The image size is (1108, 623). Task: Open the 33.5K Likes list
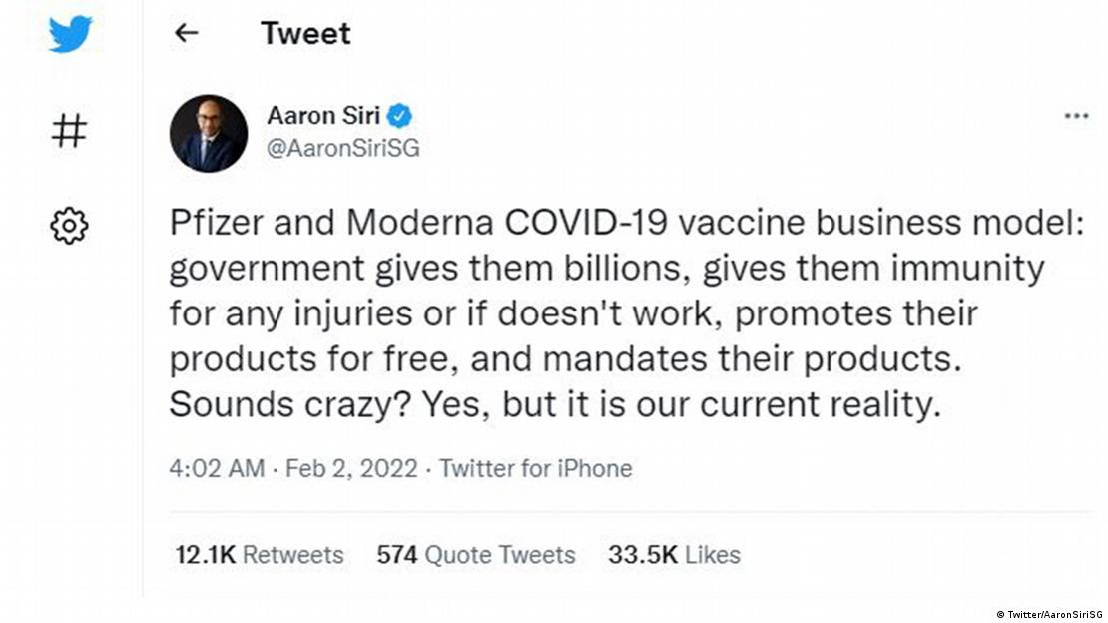(x=673, y=555)
